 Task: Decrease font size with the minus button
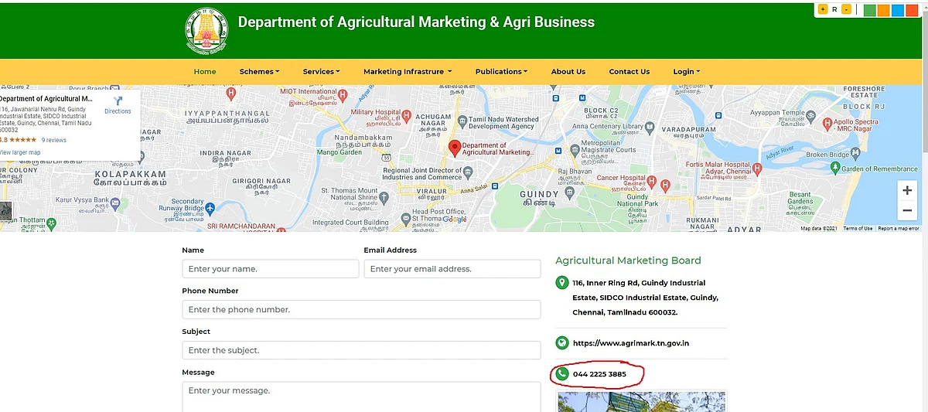[x=847, y=9]
